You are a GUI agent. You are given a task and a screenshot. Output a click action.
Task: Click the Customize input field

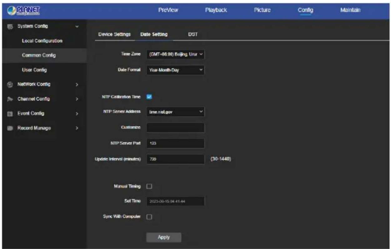tap(175, 127)
